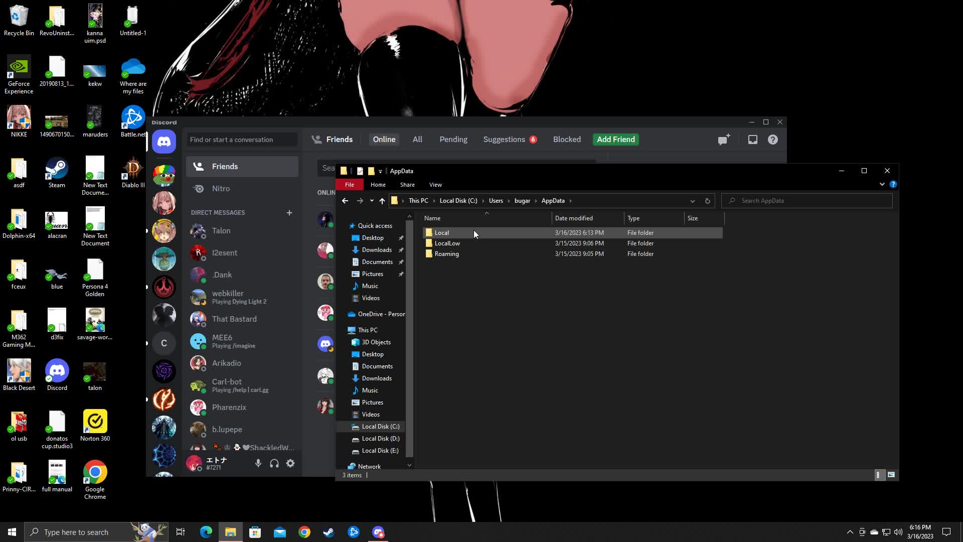Open the Discord inbox icon

pyautogui.click(x=753, y=140)
